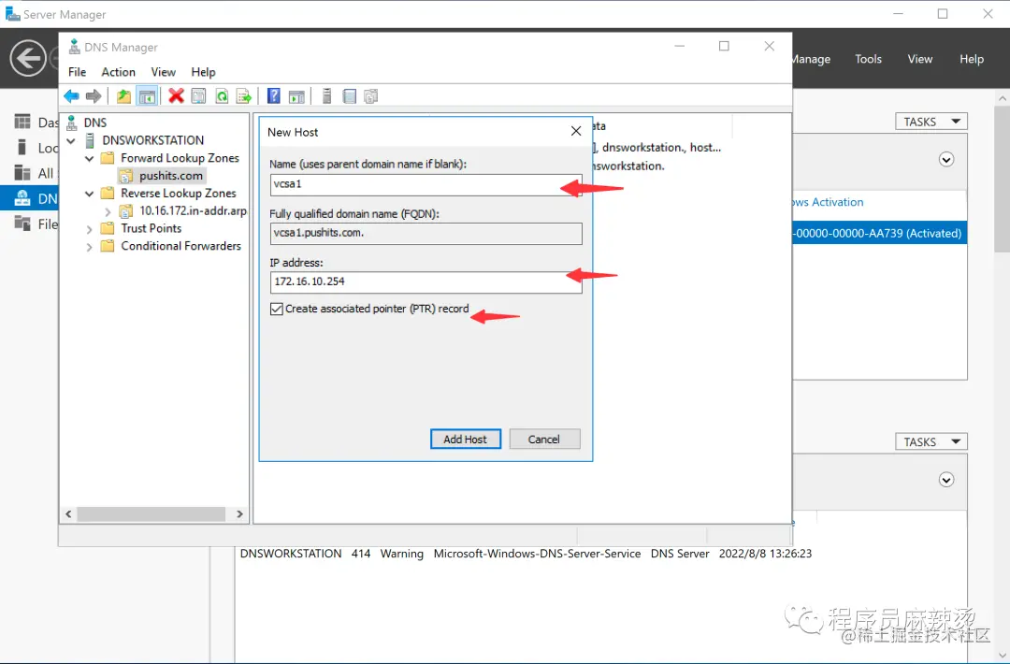The image size is (1010, 664).
Task: Collapse the lower section with circled chevron
Action: pyautogui.click(x=946, y=480)
